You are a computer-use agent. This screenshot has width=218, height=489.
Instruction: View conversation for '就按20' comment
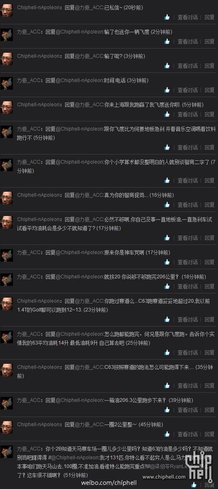pos(188,287)
